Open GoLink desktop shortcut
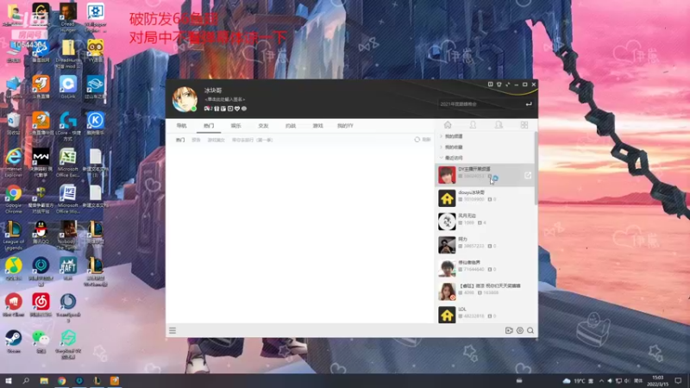 (68, 87)
